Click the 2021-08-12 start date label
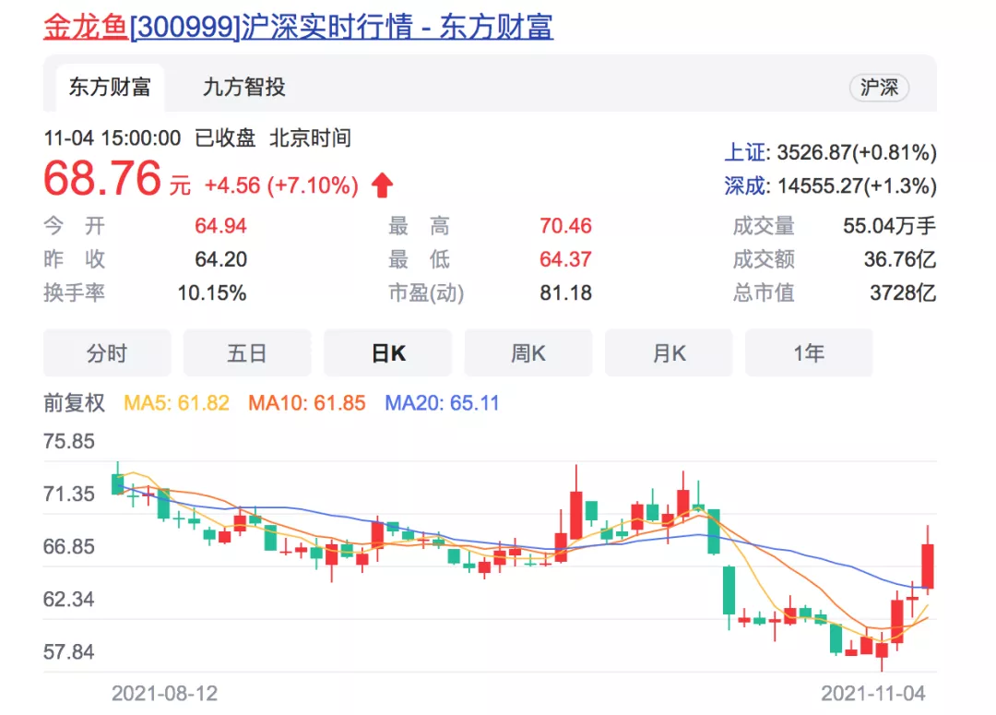Screen dimensions: 996x715 [x=164, y=693]
